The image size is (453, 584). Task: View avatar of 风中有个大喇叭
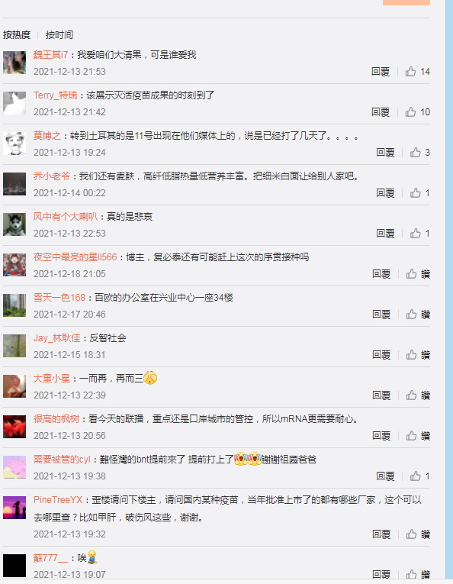[14, 224]
